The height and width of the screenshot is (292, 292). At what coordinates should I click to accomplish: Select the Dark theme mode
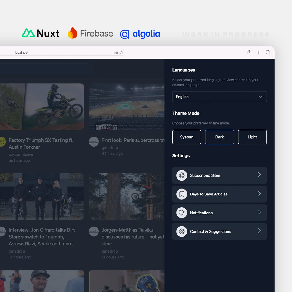[220, 137]
